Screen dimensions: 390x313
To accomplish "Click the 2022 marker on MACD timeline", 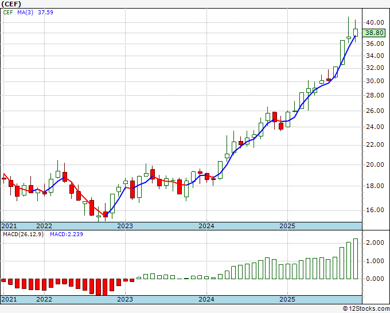I will (44, 299).
